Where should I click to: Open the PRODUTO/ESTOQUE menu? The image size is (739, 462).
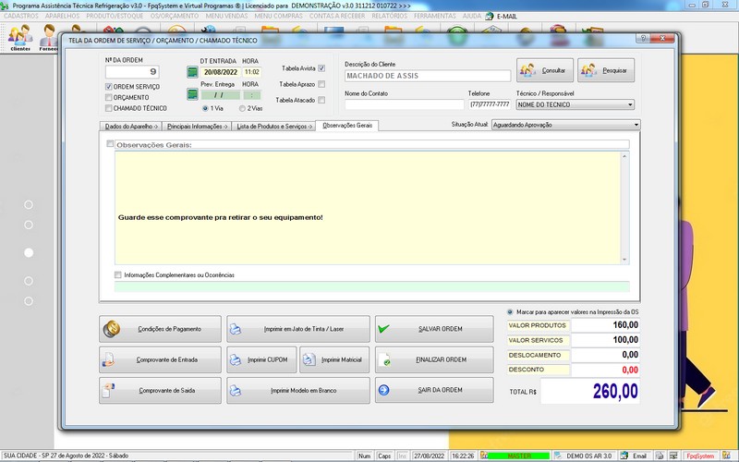[115, 16]
